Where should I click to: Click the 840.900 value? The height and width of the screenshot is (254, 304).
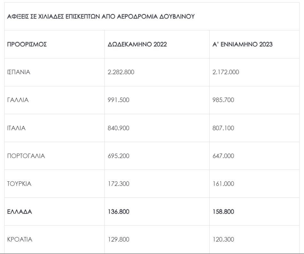119,128
